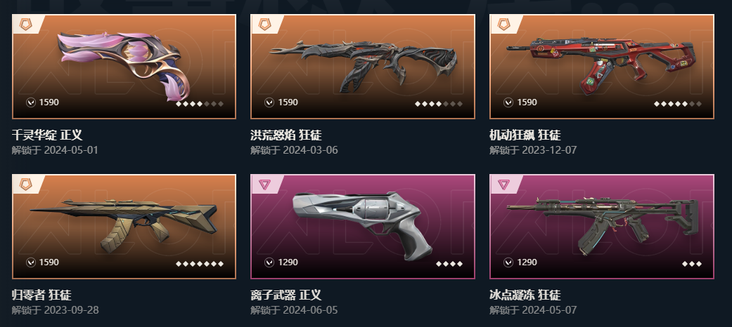Viewport: 732px width, 327px height.
Task: Click the tier badge on 洪荒怒焰 狂徒 card
Action: [x=264, y=25]
